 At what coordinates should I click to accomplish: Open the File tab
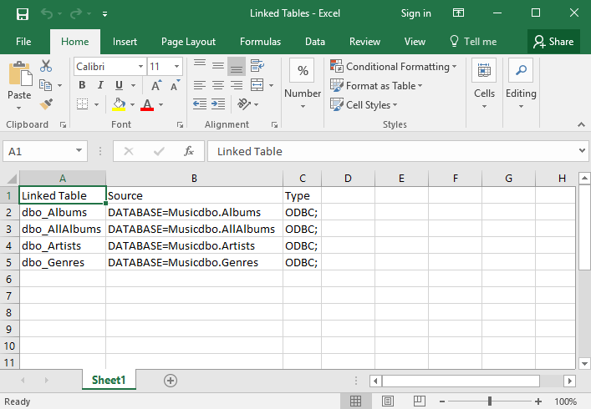pyautogui.click(x=23, y=42)
